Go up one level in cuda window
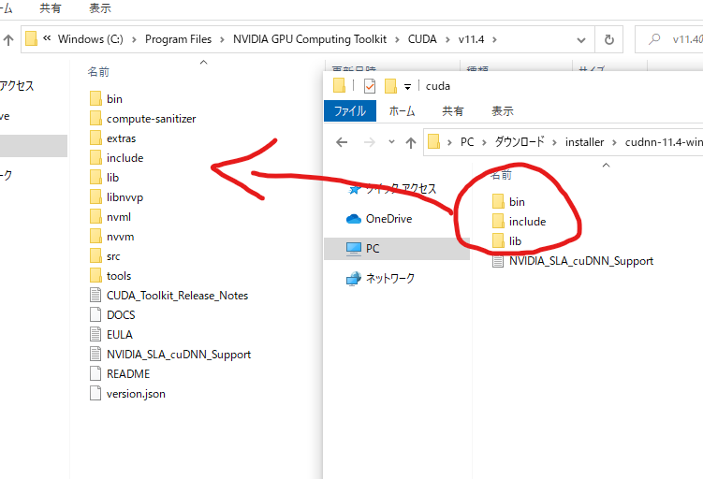The width and height of the screenshot is (703, 479). point(411,142)
